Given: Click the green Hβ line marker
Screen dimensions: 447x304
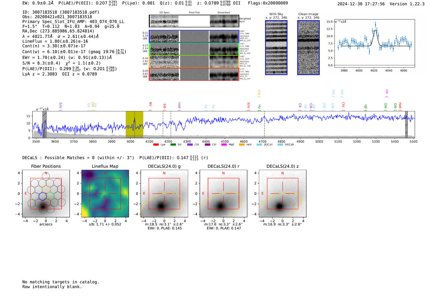Looking at the screenshot, I should click(x=366, y=107).
